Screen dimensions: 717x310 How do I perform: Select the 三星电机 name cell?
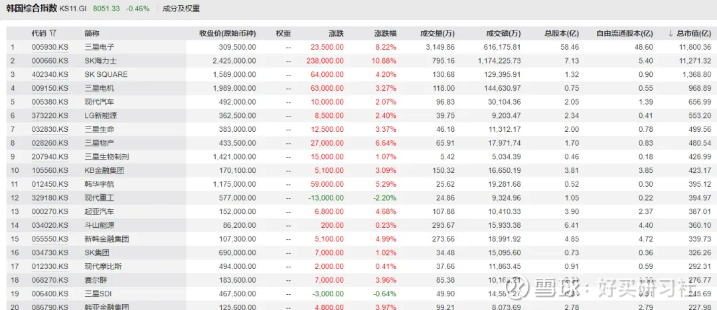click(99, 88)
